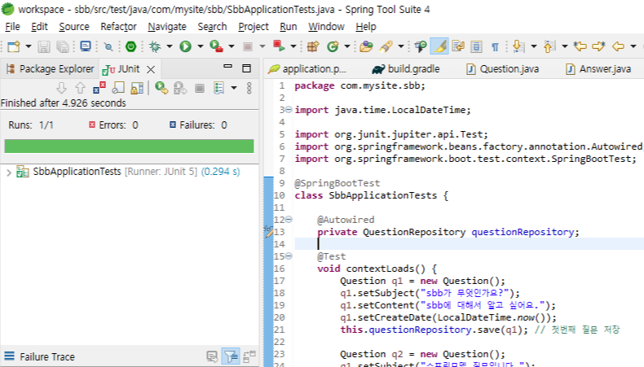Click JUnit Rerun Test icon
Screen dimensions: 644x367
click(x=161, y=88)
